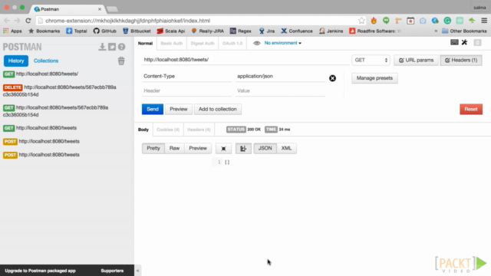The height and width of the screenshot is (276, 491).
Task: Open the Apps bookmarks shortcut
Action: click(12, 31)
